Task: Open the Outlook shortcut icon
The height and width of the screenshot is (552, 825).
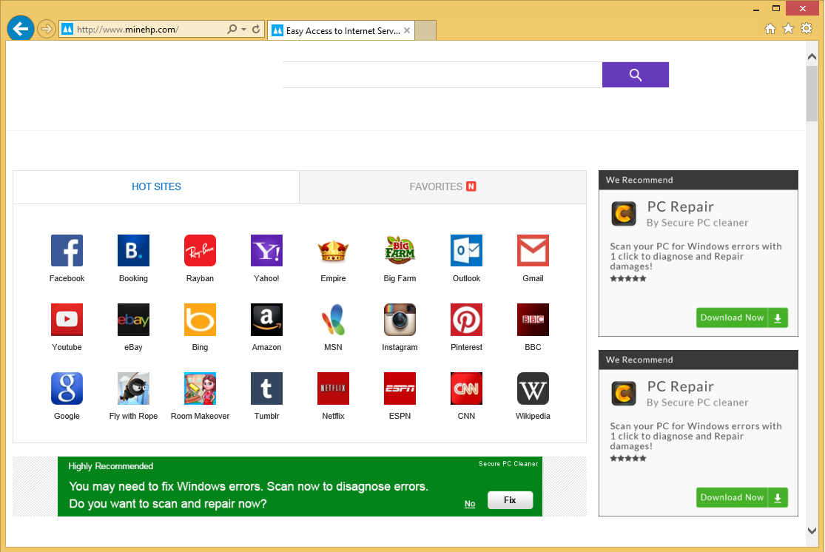Action: click(x=466, y=251)
